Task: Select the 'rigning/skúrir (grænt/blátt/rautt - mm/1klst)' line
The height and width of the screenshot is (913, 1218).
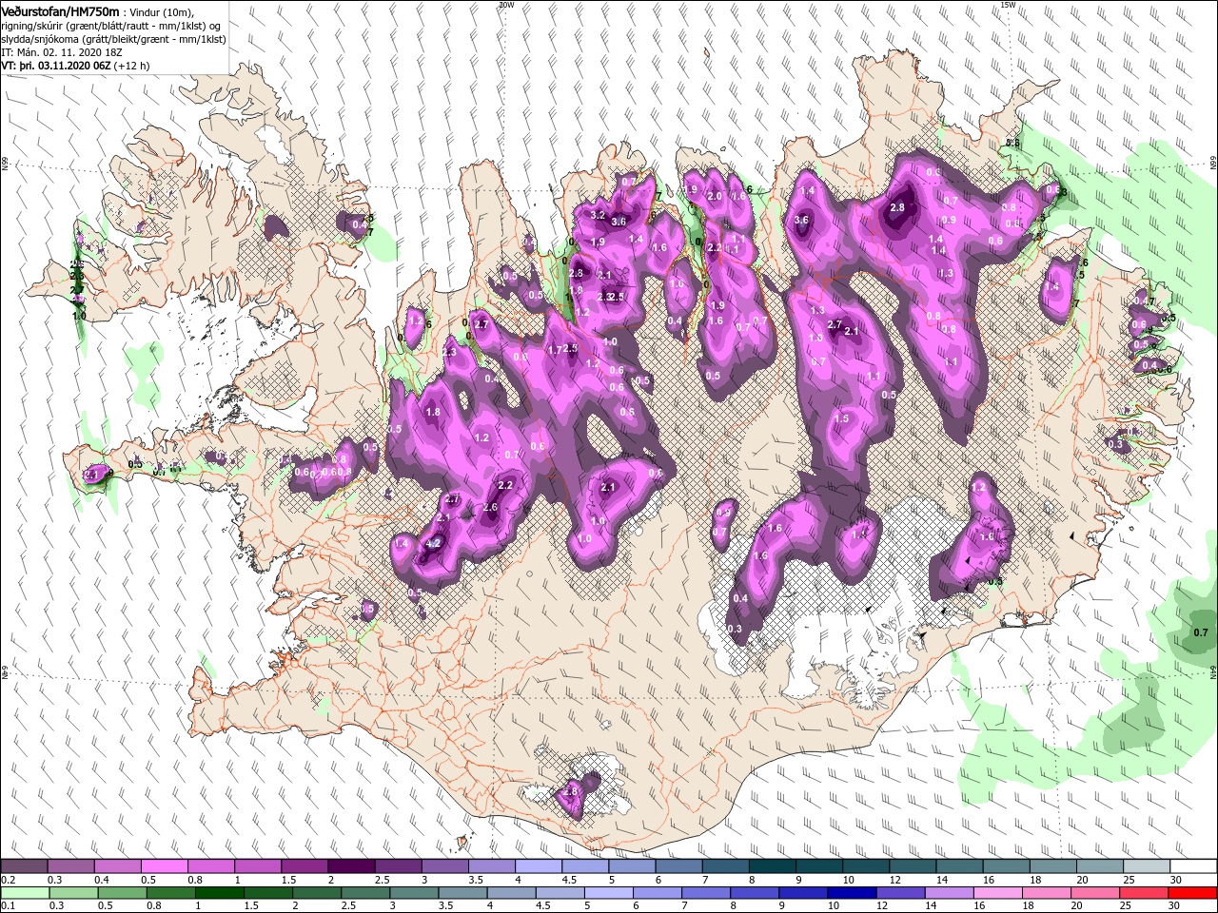Action: [104, 25]
